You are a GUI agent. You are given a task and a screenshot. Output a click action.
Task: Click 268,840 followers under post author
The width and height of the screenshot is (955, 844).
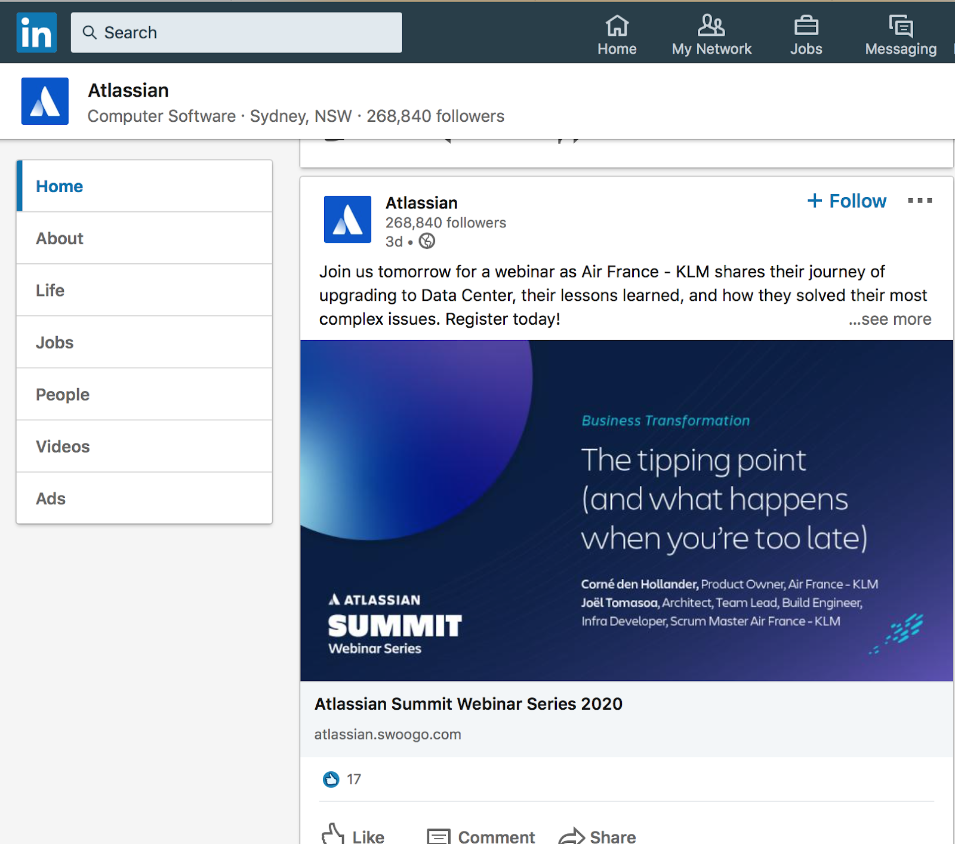pyautogui.click(x=446, y=223)
